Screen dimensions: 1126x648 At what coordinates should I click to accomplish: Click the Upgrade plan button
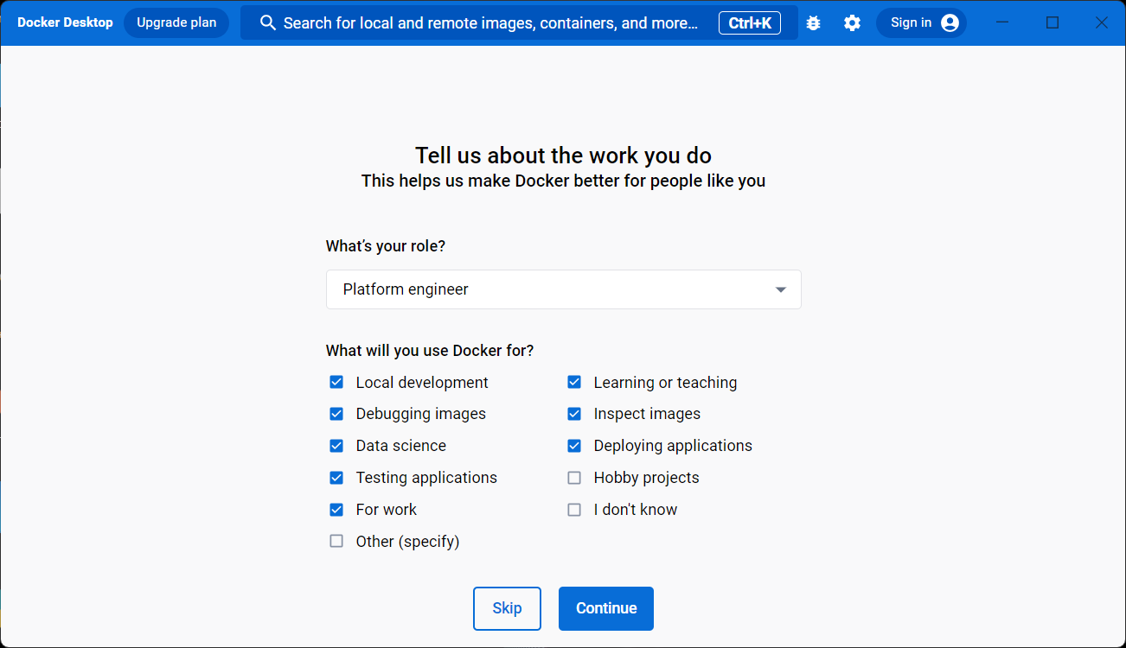[x=176, y=23]
